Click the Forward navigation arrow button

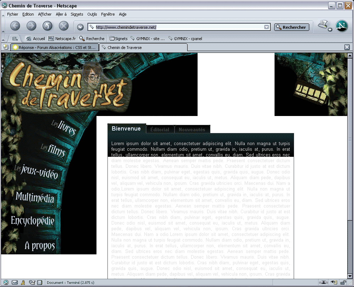[31, 26]
